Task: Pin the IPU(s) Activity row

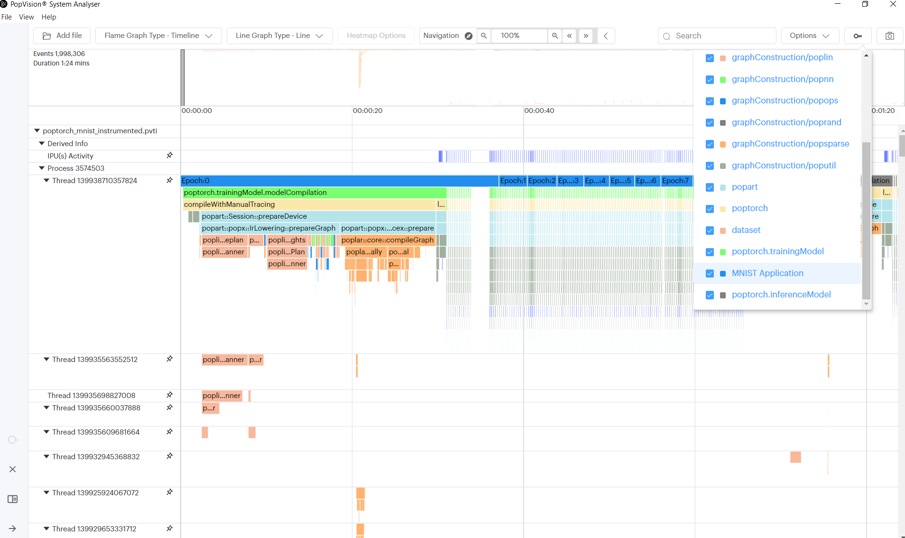Action: (x=169, y=156)
